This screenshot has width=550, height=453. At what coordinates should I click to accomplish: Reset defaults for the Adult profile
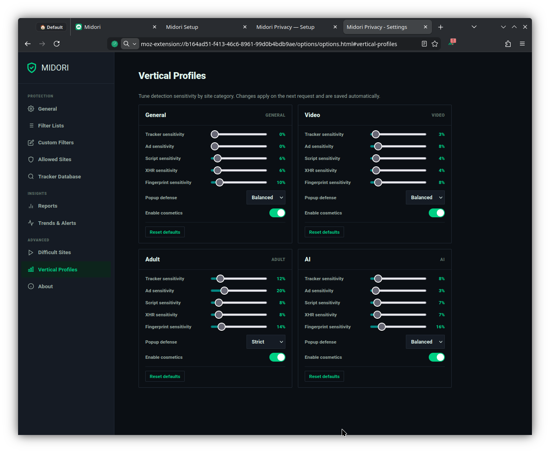pyautogui.click(x=165, y=376)
